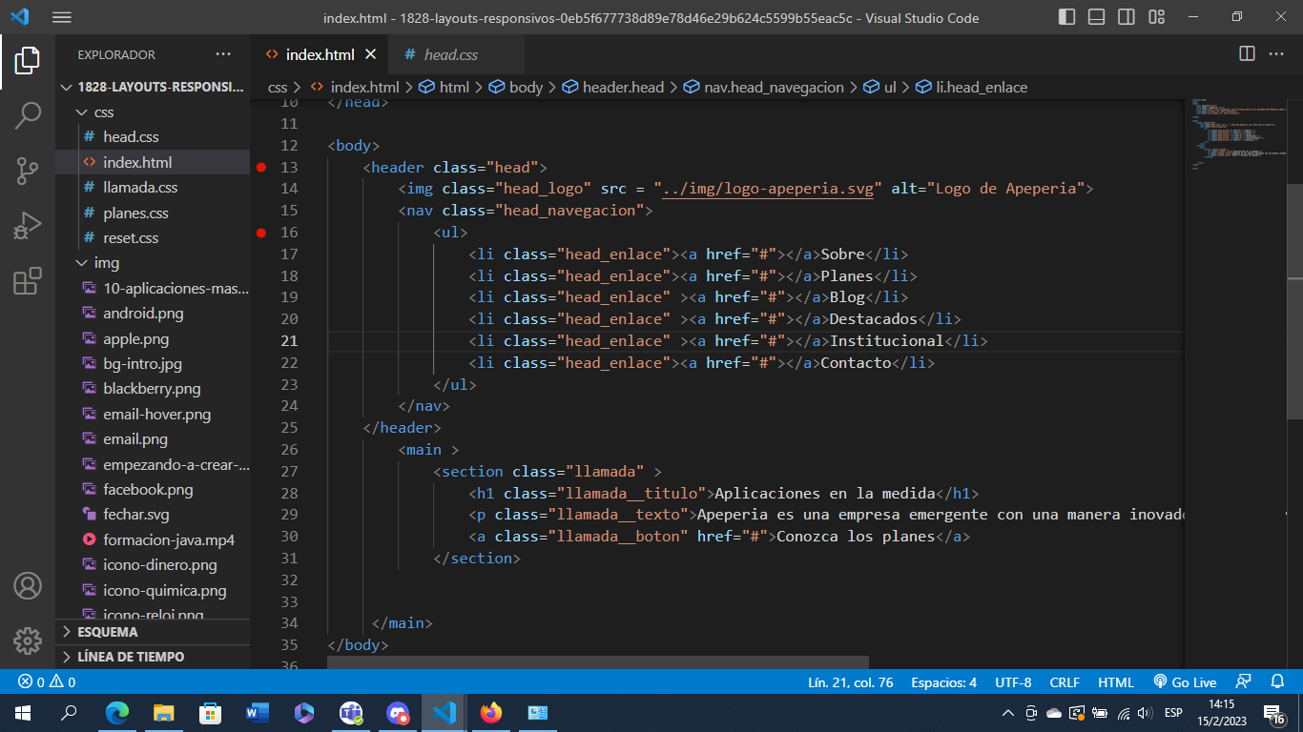Open editor more actions ellipsis

(1276, 54)
